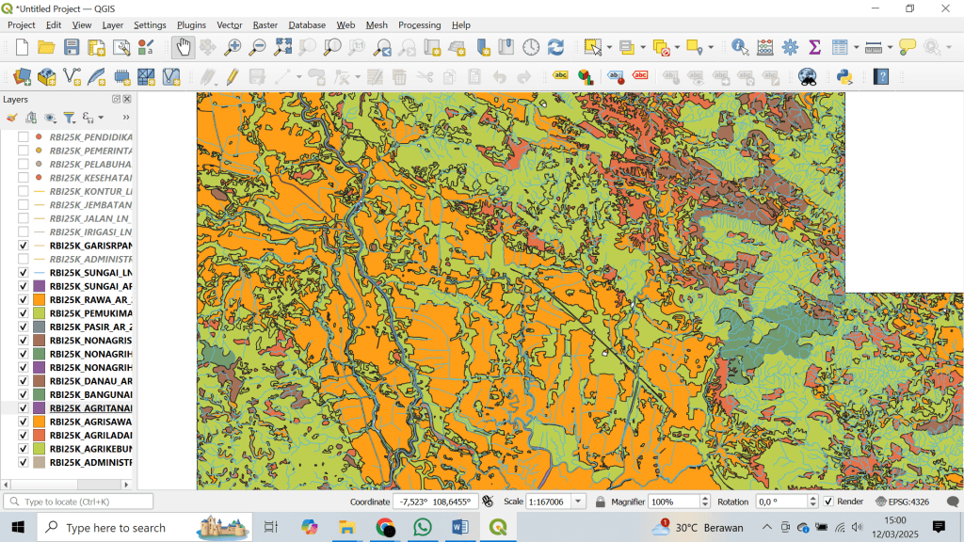Click RBI25K_RAWA_AR orange color swatch

pos(40,300)
